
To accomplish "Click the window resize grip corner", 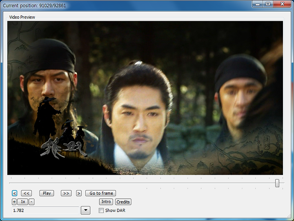I will tap(289, 216).
